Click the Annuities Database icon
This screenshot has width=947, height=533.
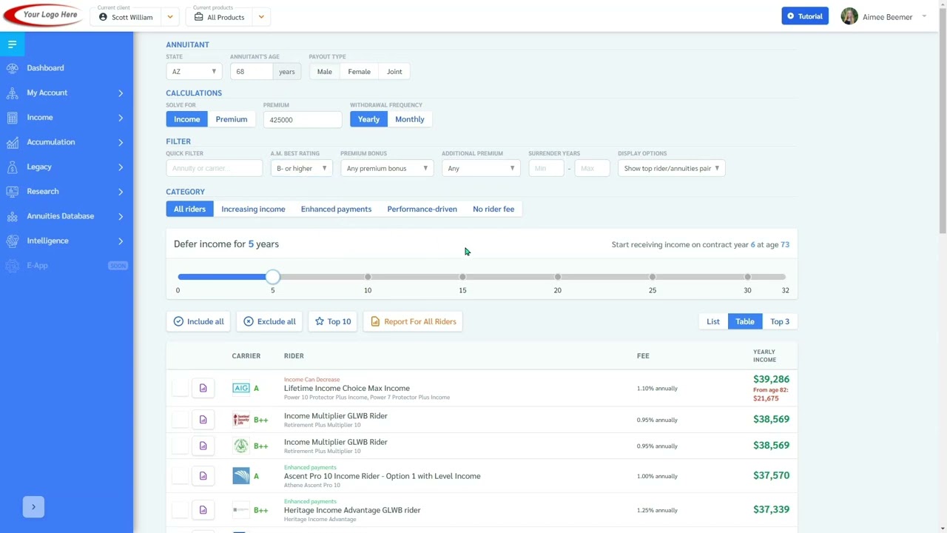click(12, 216)
